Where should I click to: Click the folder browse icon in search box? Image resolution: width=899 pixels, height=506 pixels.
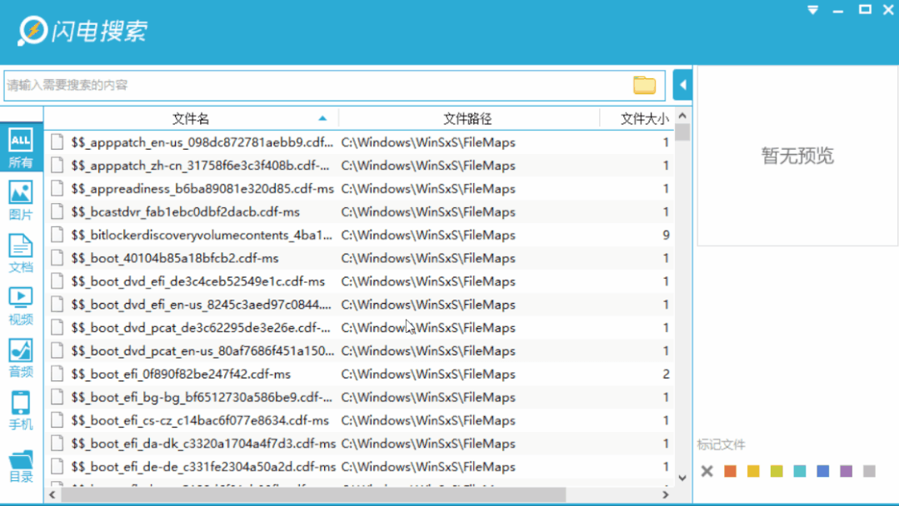point(644,85)
